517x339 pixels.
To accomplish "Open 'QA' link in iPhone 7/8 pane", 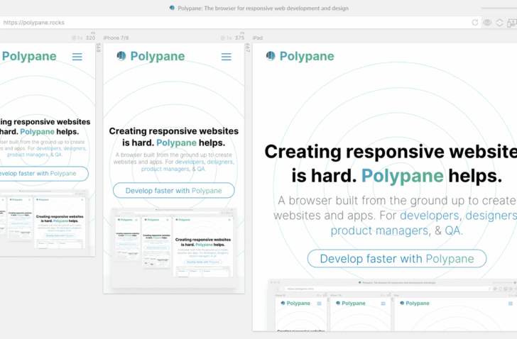I will pos(201,169).
